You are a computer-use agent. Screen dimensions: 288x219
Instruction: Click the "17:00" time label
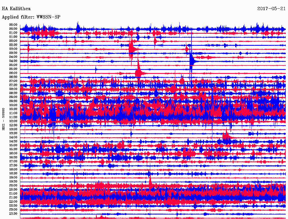pyautogui.click(x=13, y=161)
